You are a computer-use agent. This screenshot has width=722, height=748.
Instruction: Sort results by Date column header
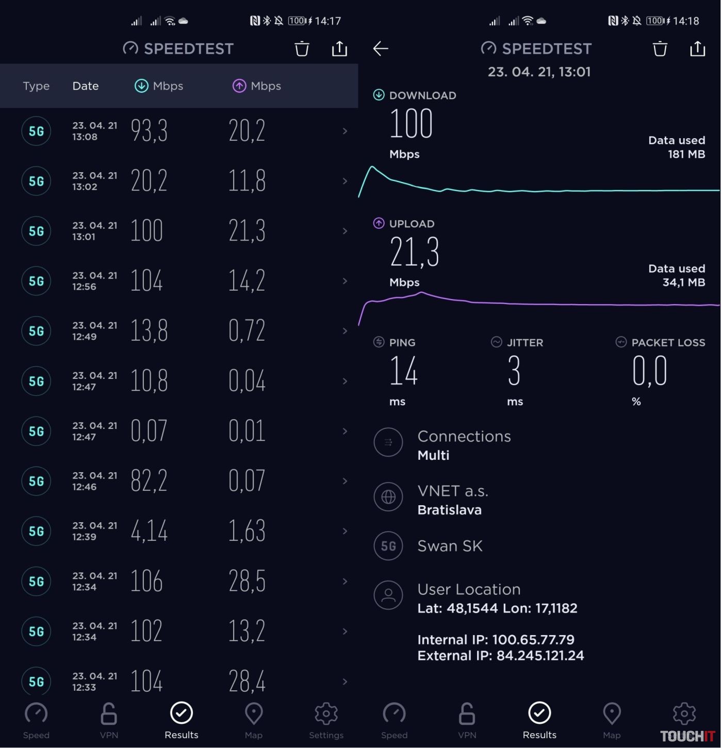(86, 86)
